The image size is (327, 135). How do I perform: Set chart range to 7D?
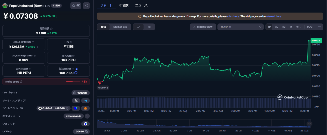(276, 27)
